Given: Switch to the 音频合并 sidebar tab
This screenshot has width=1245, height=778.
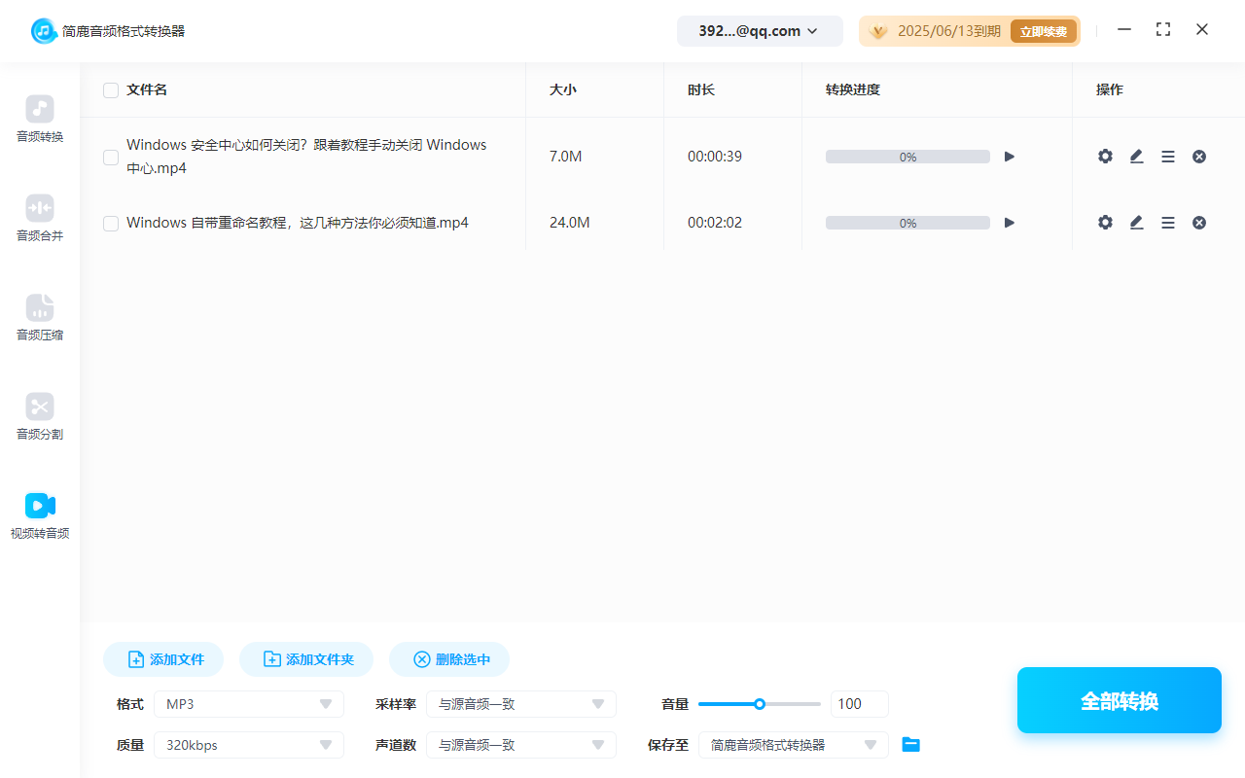Looking at the screenshot, I should (40, 218).
